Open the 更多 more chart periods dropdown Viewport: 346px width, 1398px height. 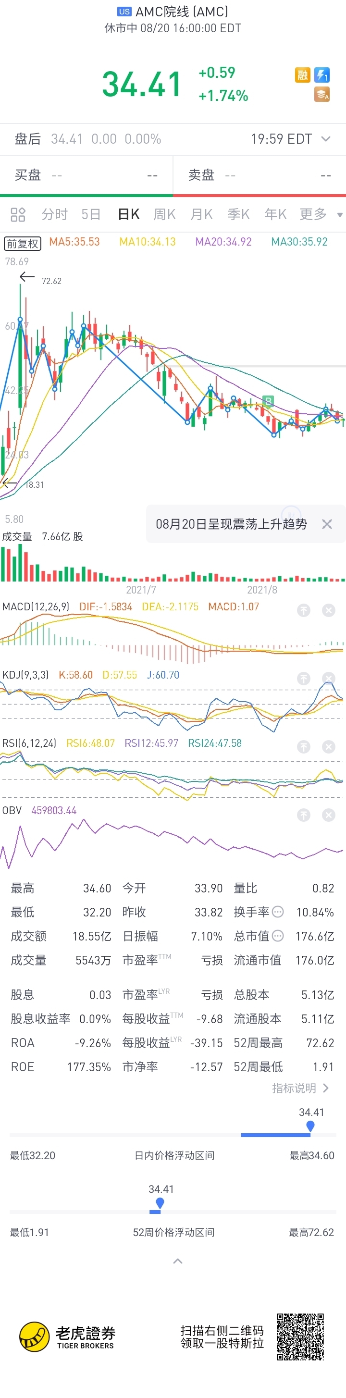(321, 214)
